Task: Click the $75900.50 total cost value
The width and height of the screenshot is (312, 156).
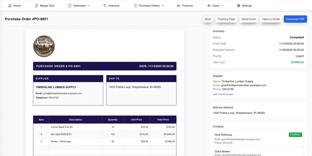Action: 297,62
